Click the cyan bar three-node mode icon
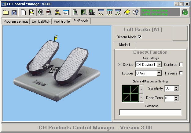This screenshot has width=191, height=133. 109,12
